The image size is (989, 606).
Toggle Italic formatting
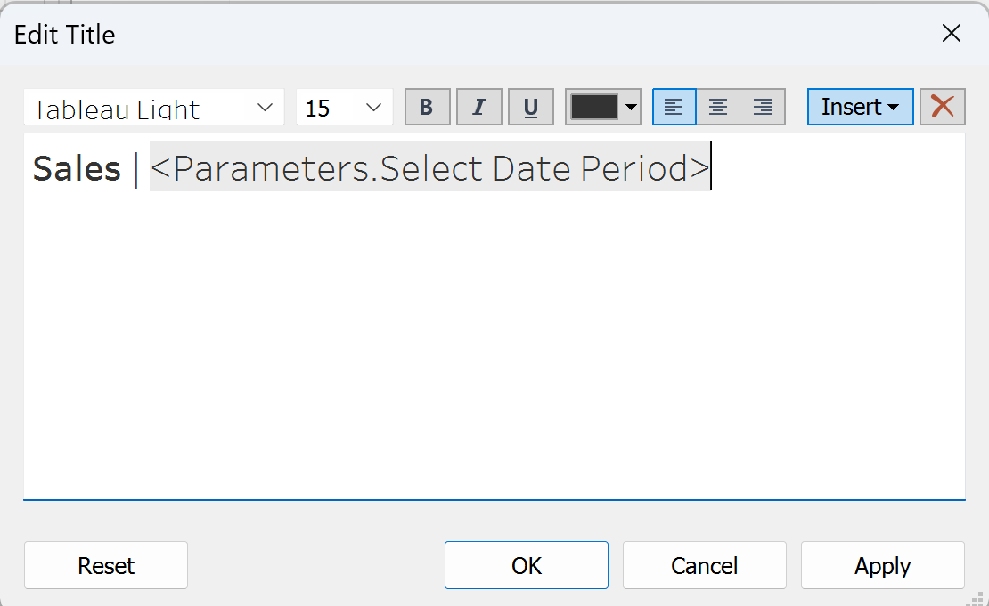[x=479, y=108]
